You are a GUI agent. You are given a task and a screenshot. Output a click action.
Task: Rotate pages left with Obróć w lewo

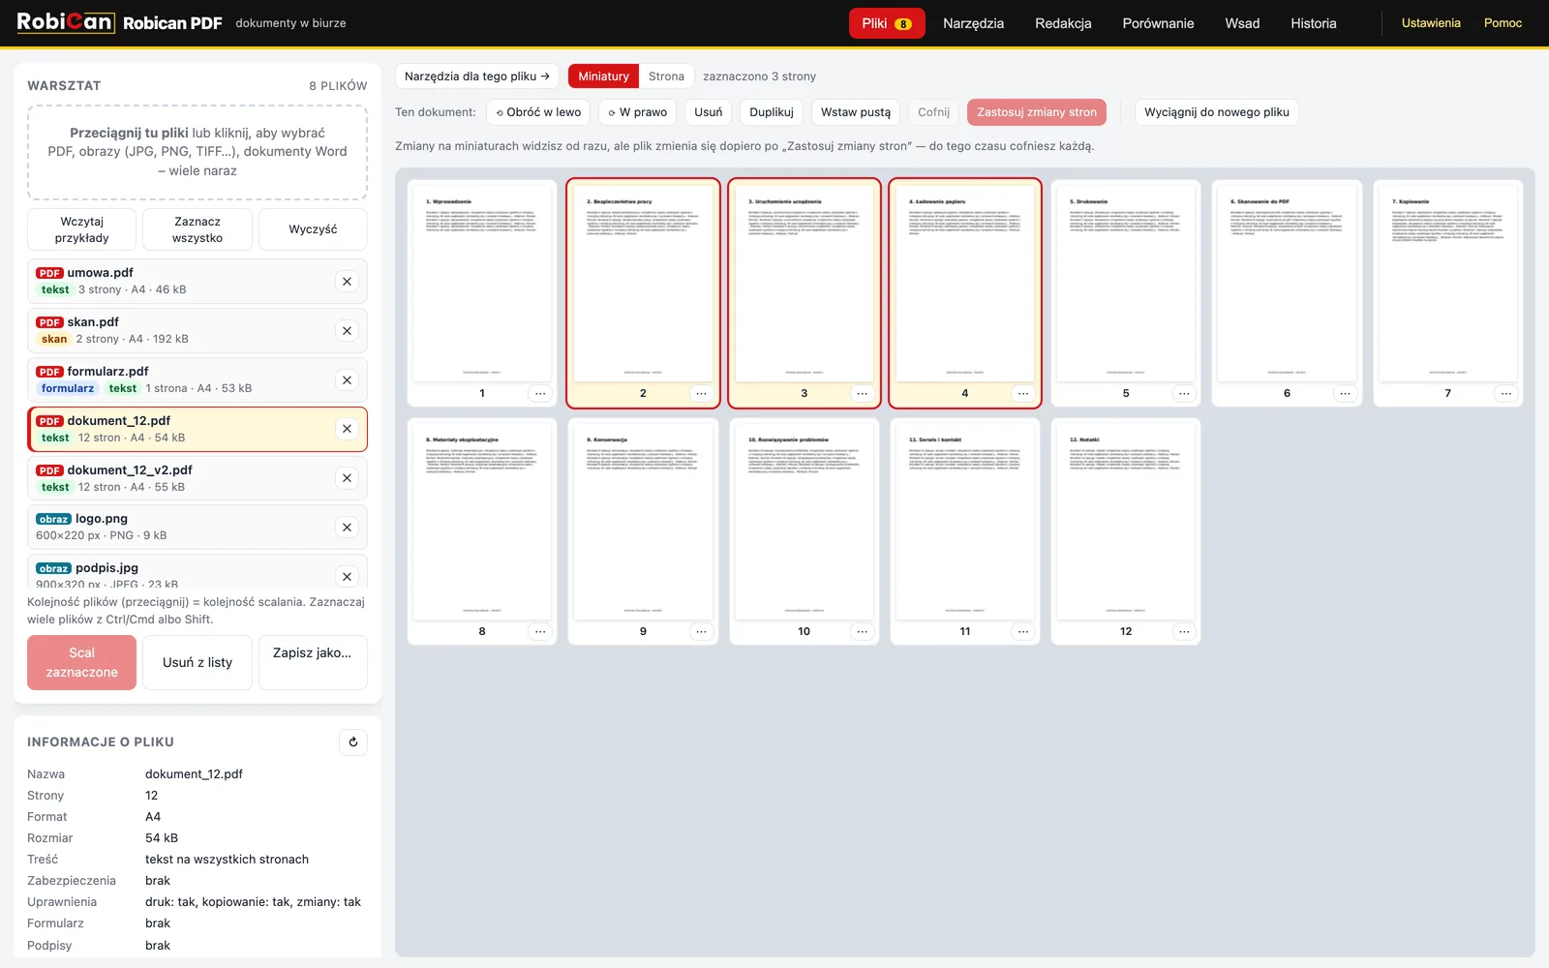[538, 112]
